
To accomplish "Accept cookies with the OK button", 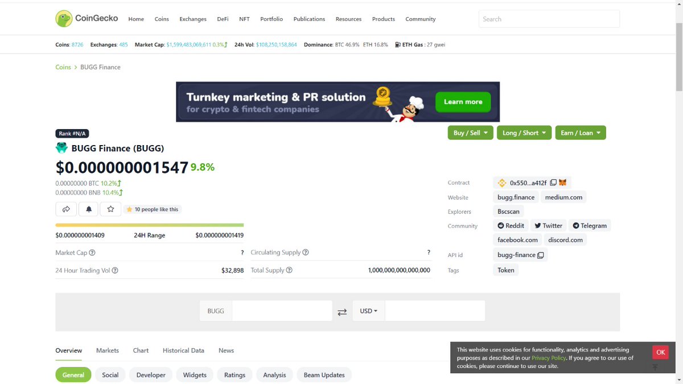I will (x=660, y=352).
